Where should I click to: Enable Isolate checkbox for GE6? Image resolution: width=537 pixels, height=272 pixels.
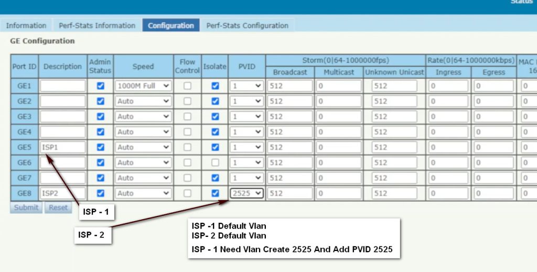coord(215,162)
